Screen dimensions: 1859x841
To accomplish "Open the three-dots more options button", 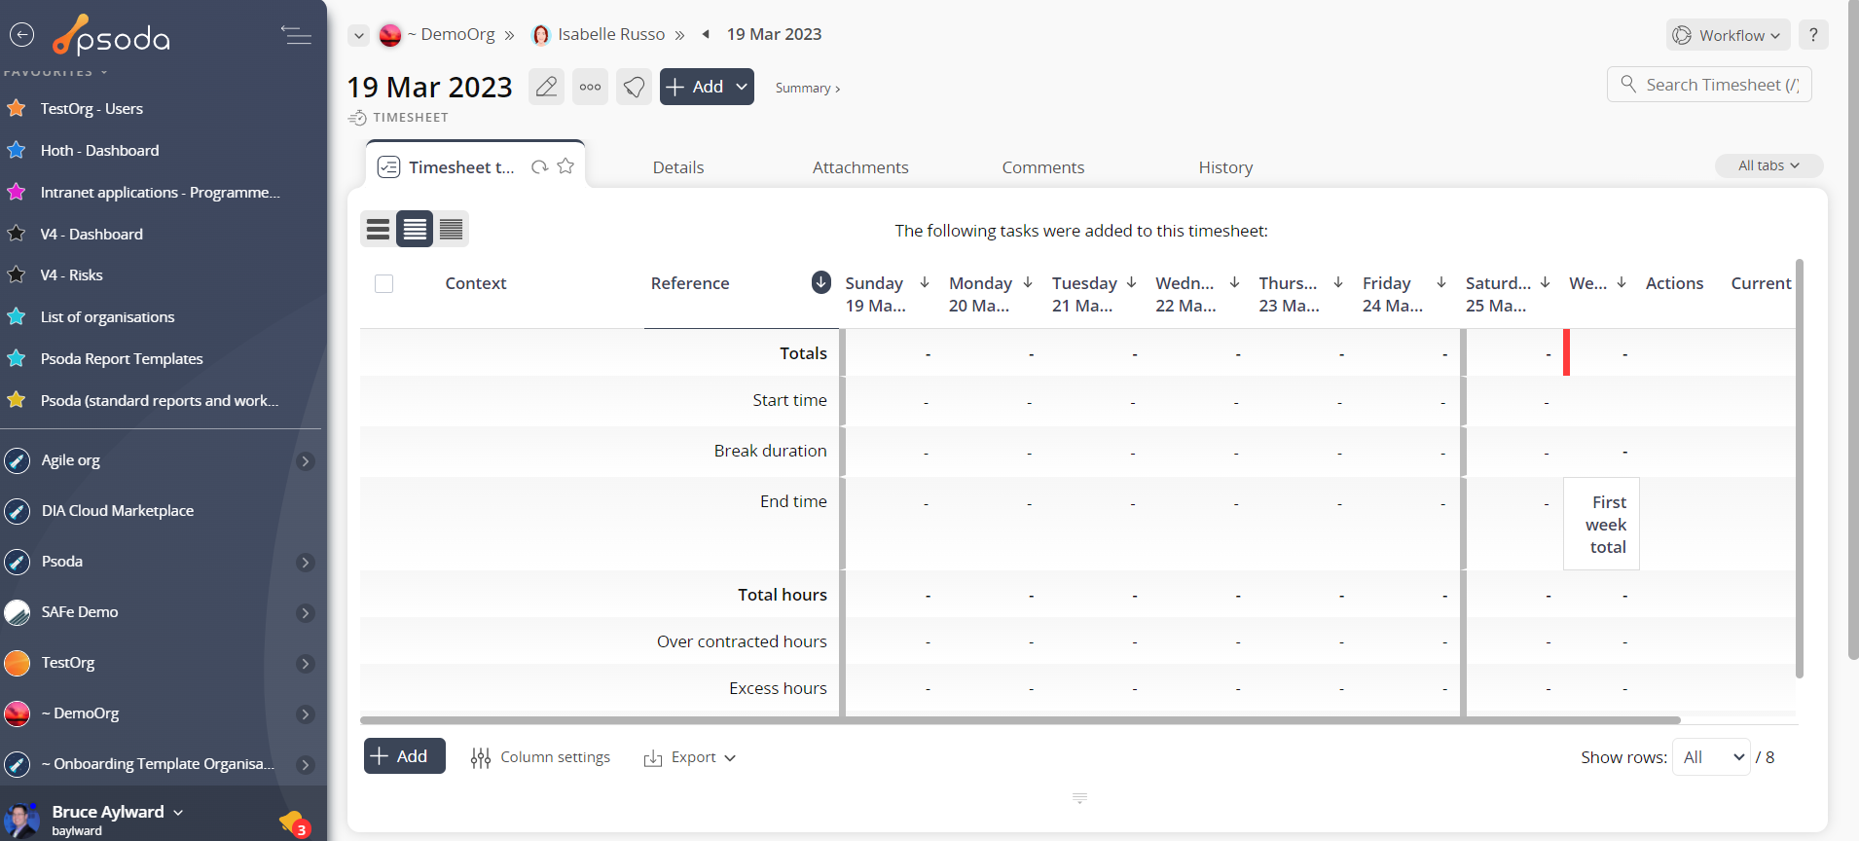I will coord(590,87).
